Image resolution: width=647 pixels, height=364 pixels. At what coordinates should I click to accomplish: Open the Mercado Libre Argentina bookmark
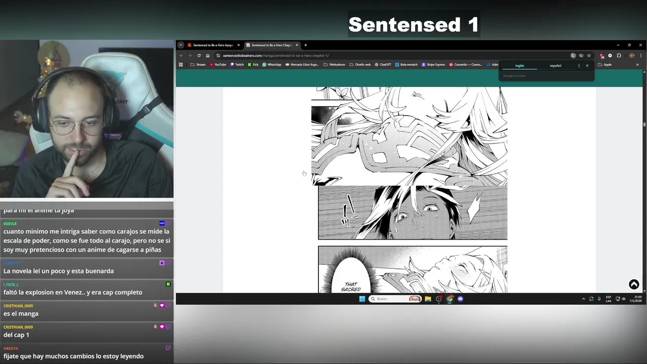point(302,65)
